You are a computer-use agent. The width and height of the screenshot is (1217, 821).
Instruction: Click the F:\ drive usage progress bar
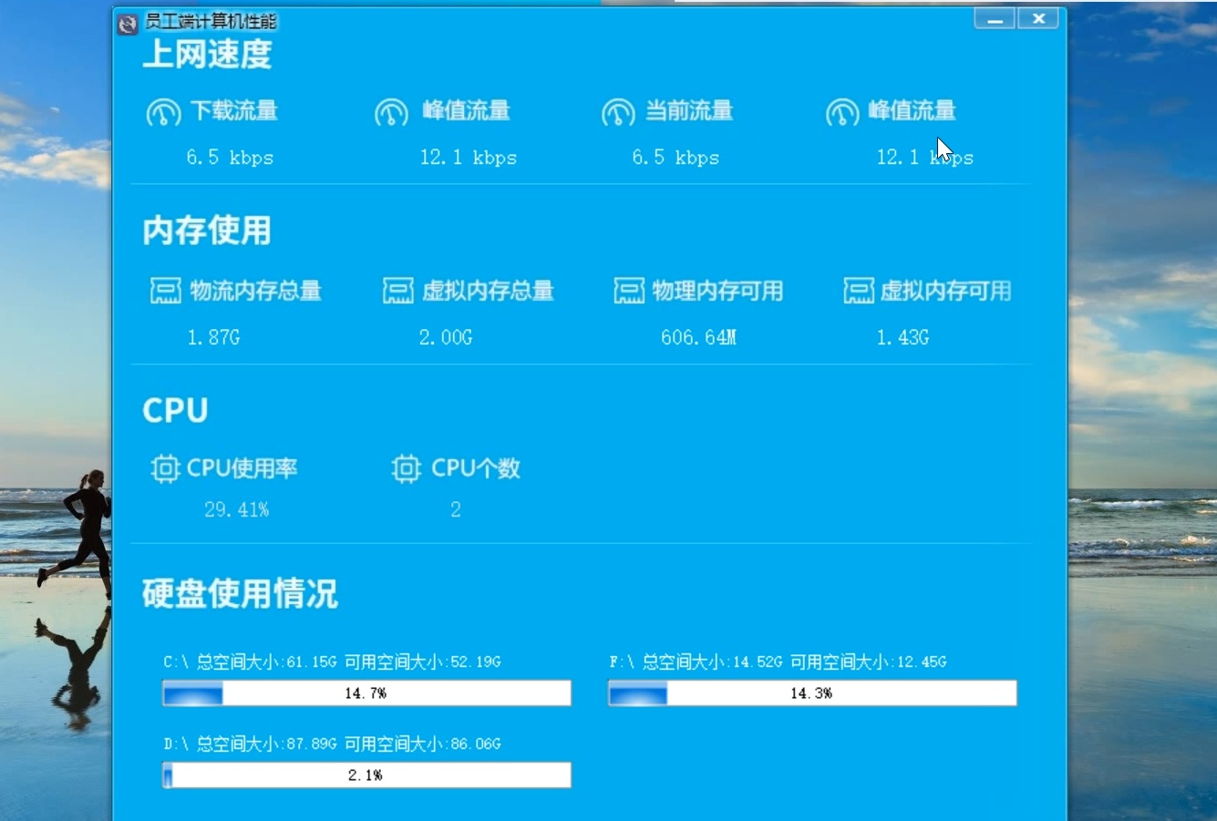pyautogui.click(x=812, y=693)
